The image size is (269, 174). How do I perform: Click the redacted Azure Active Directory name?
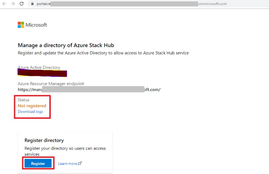(42, 73)
